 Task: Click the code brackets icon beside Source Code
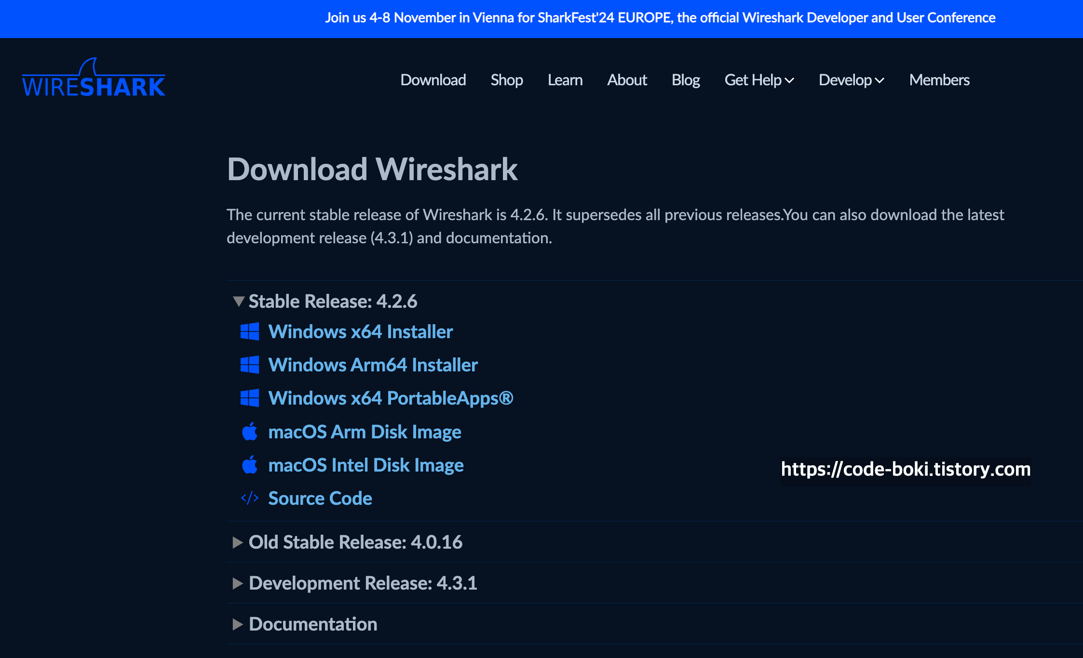[x=250, y=498]
